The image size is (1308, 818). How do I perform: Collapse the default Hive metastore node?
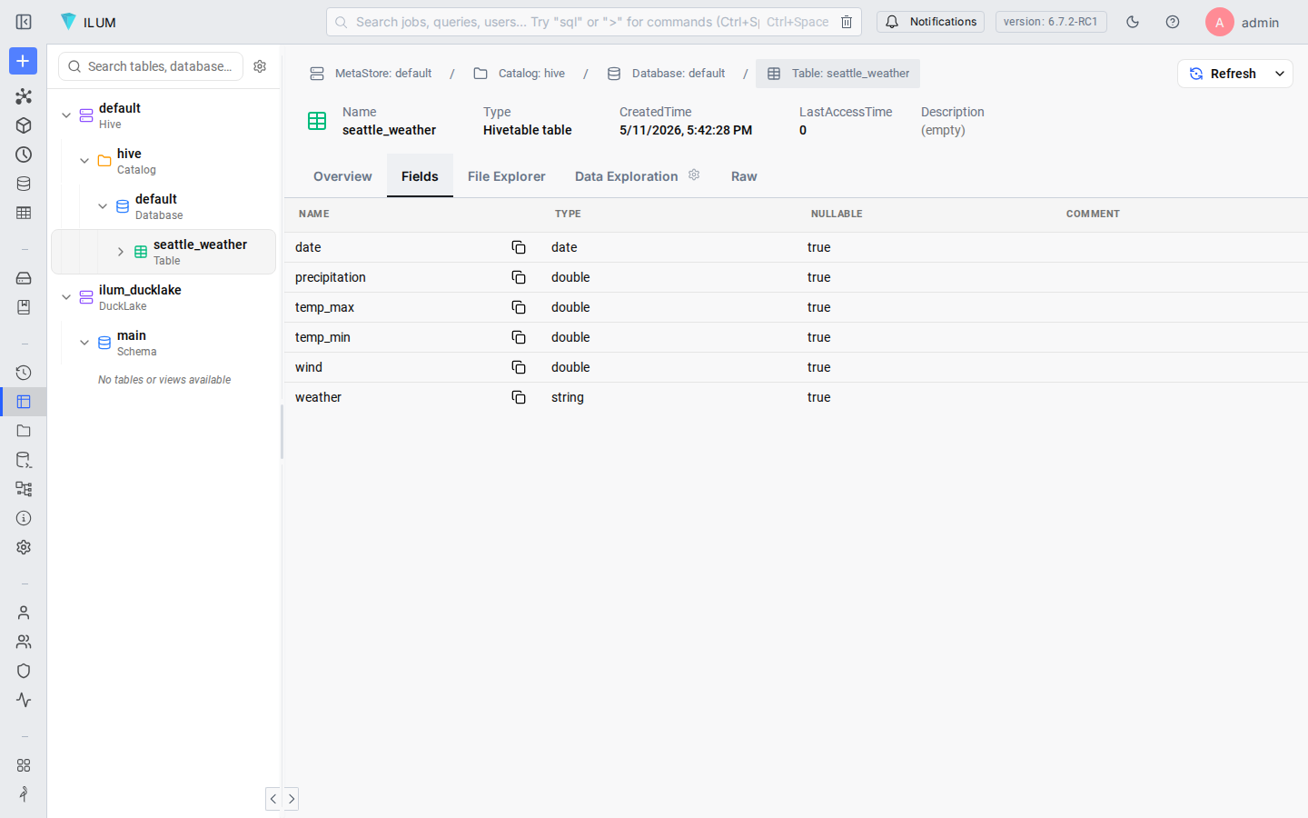(66, 115)
